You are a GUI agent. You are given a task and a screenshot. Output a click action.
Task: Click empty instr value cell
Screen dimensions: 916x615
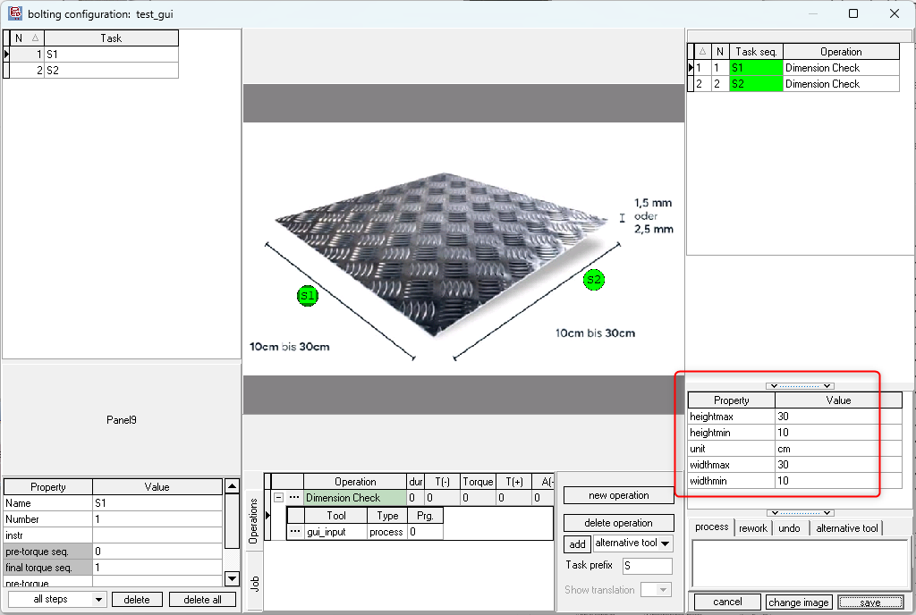point(157,535)
